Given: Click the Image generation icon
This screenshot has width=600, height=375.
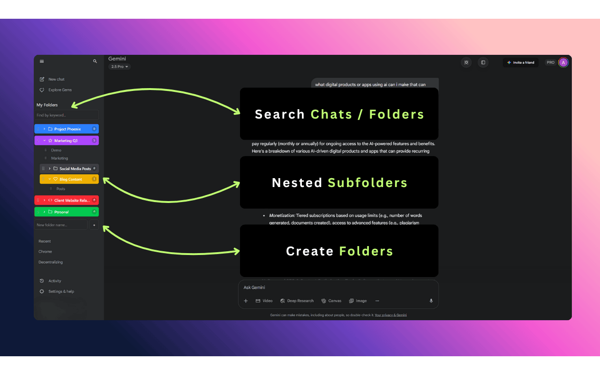Looking at the screenshot, I should [358, 300].
